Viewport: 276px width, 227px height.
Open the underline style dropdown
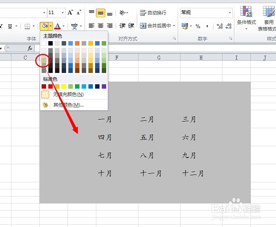(x=17, y=26)
